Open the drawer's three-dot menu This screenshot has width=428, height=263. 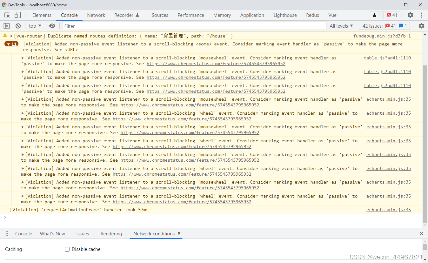(7, 233)
